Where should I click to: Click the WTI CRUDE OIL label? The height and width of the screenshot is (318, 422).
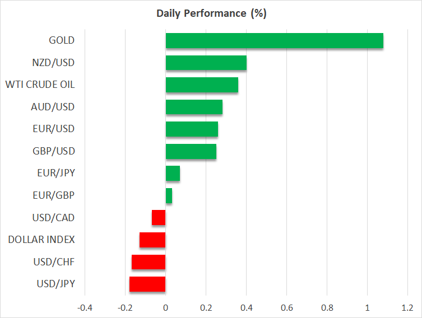tap(40, 85)
